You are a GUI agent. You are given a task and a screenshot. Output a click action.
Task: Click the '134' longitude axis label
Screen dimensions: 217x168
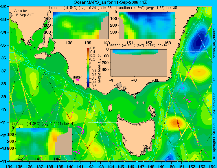click(x=9, y=166)
